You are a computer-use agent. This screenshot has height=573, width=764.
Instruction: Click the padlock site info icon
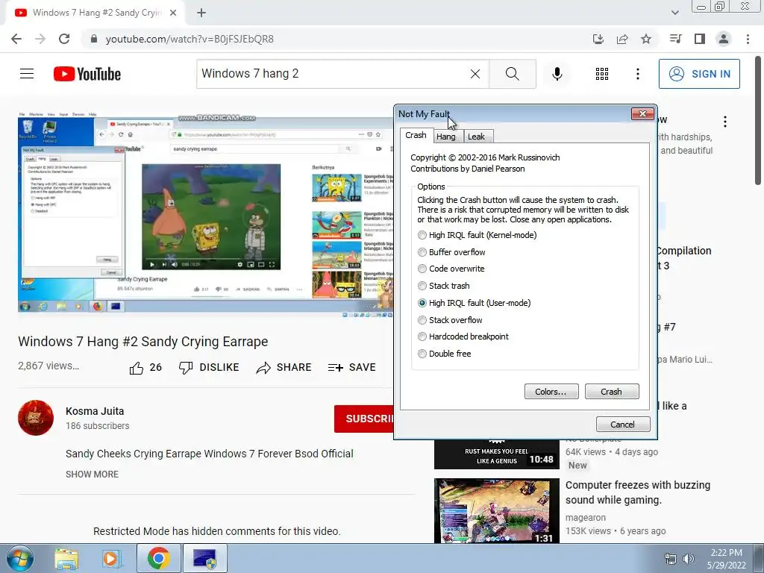coord(94,39)
